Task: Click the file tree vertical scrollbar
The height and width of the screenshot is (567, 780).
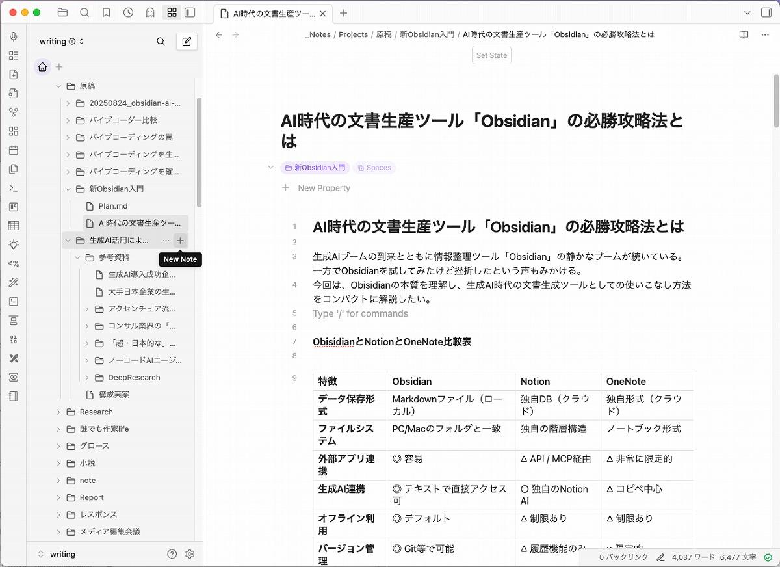Action: (x=199, y=153)
